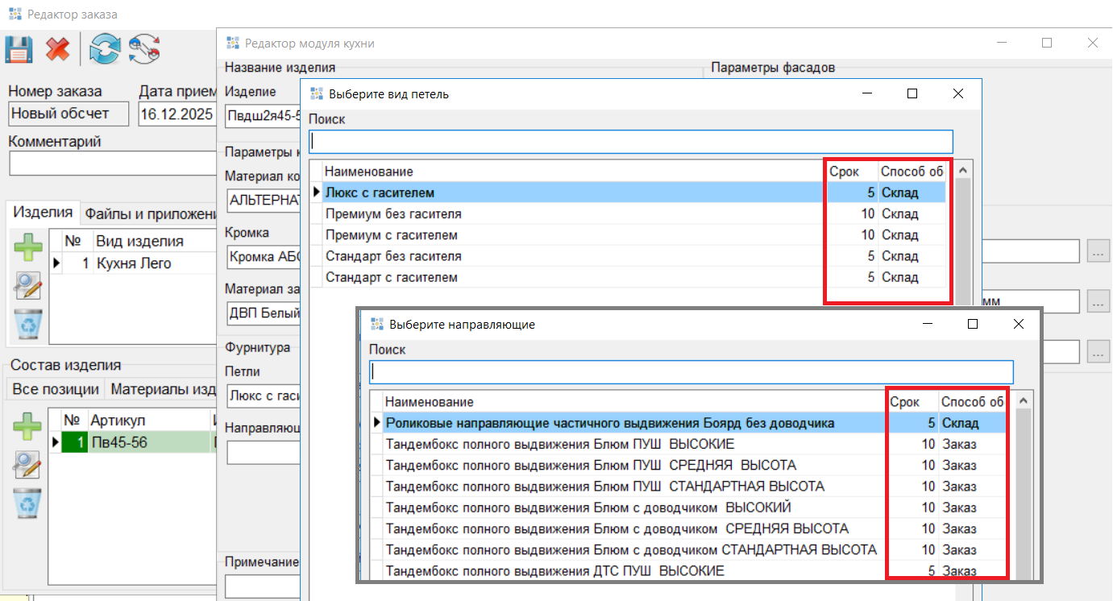Select Премиум без гасителя hinge row

coord(393,214)
